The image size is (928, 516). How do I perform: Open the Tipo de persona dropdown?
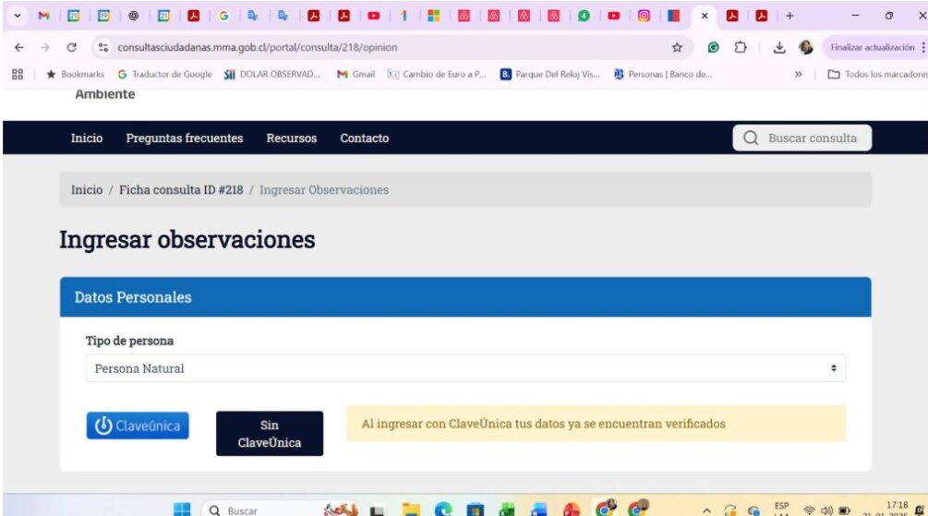[465, 368]
